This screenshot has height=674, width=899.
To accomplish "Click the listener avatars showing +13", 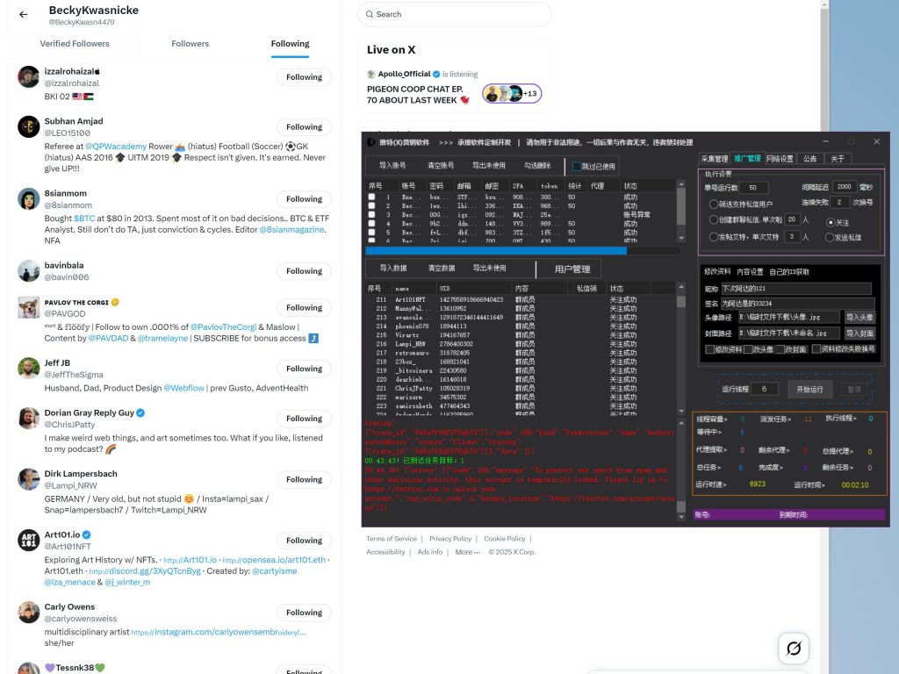I will click(x=511, y=93).
